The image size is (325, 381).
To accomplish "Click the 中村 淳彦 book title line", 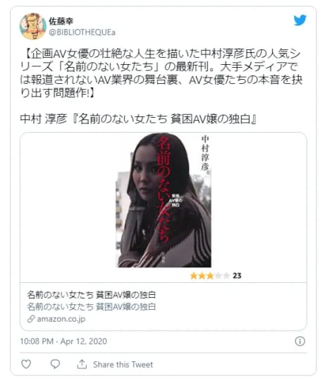I will pos(138,119).
